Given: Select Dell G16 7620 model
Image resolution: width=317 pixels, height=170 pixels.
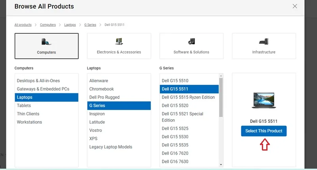Looking at the screenshot, I should coord(189,153).
